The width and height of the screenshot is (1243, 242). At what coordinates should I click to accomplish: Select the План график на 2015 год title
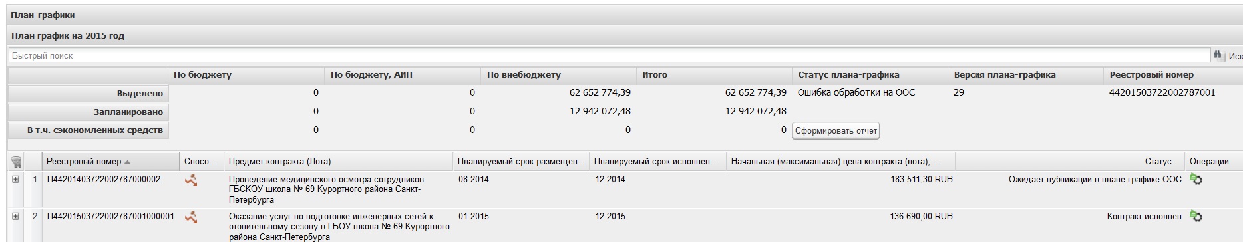68,36
